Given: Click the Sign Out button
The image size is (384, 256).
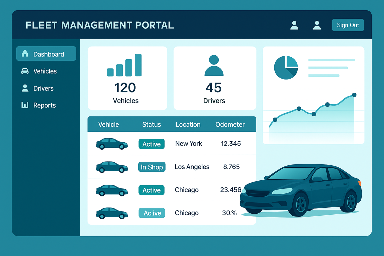Looking at the screenshot, I should (348, 25).
